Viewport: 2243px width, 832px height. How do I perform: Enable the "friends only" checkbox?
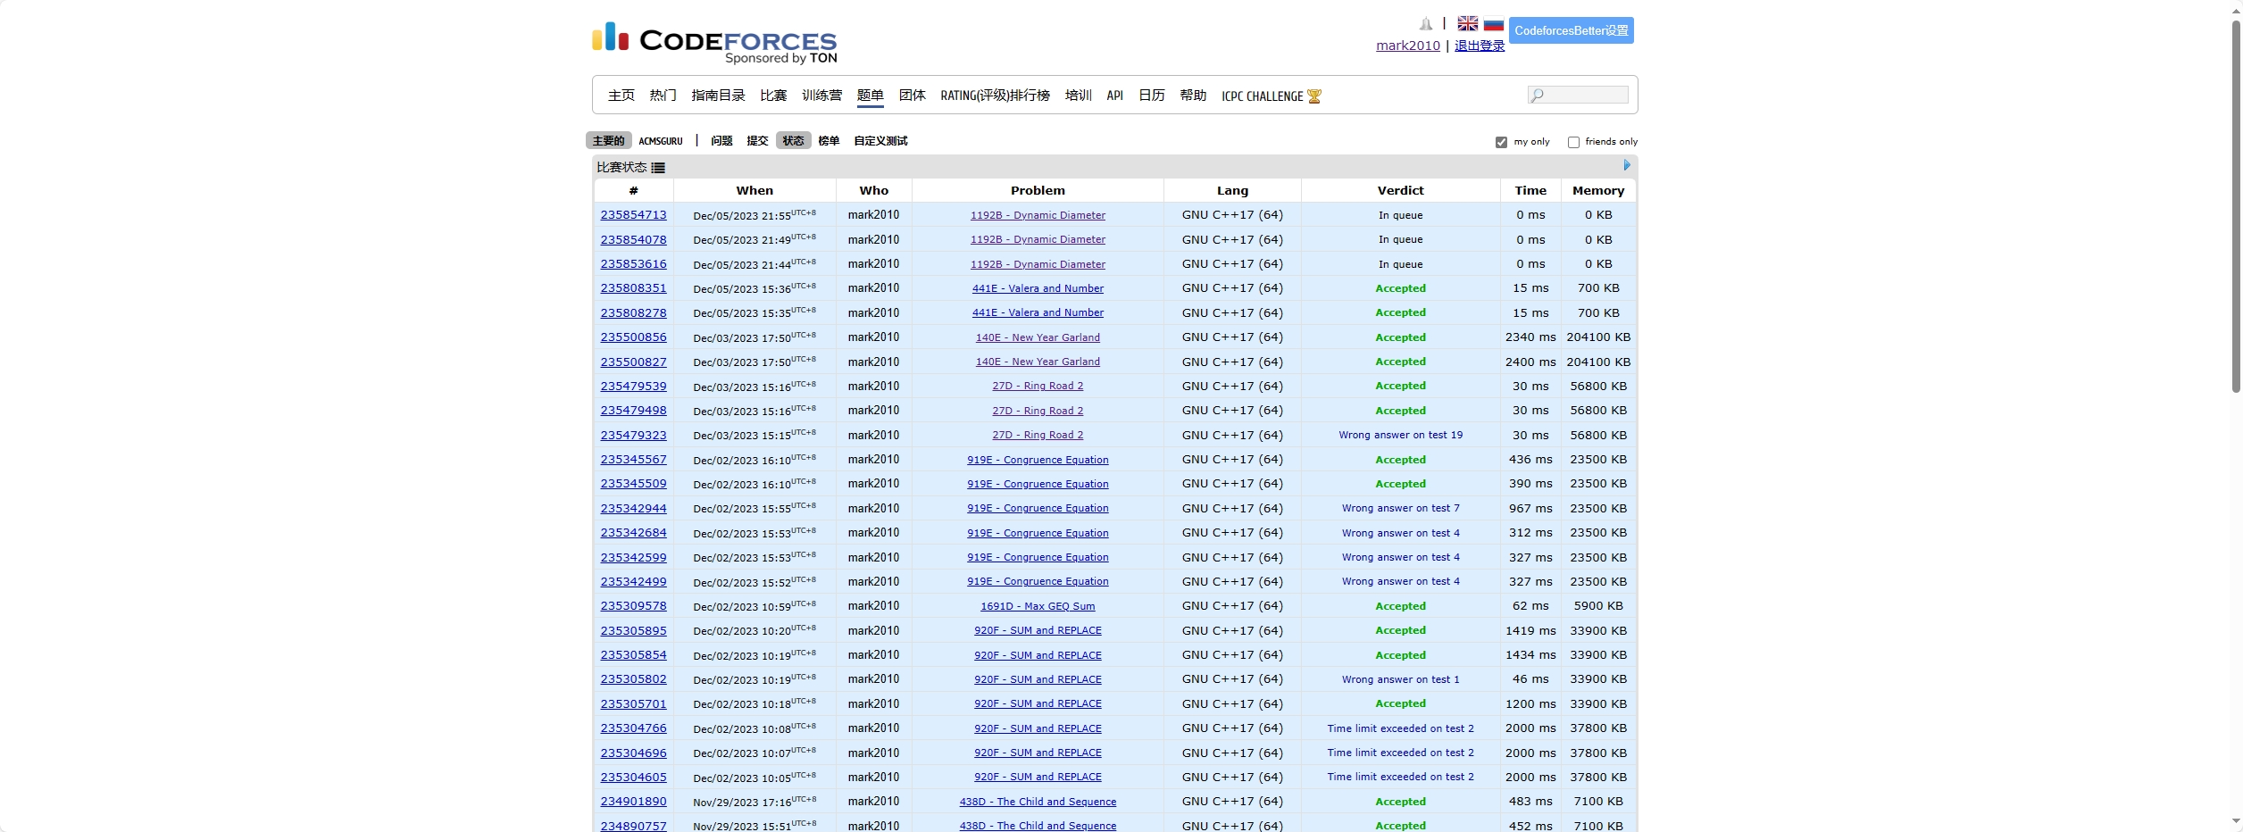tap(1573, 142)
